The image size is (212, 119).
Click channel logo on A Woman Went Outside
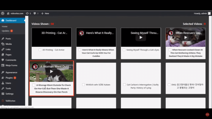[x=35, y=66]
